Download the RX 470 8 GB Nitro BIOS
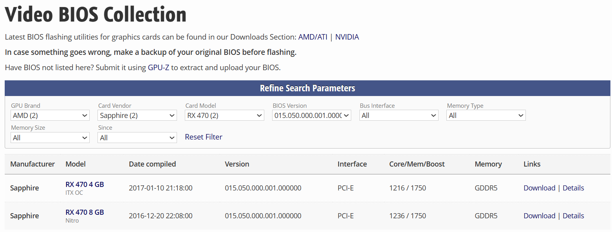This screenshot has height=232, width=612. tap(539, 216)
